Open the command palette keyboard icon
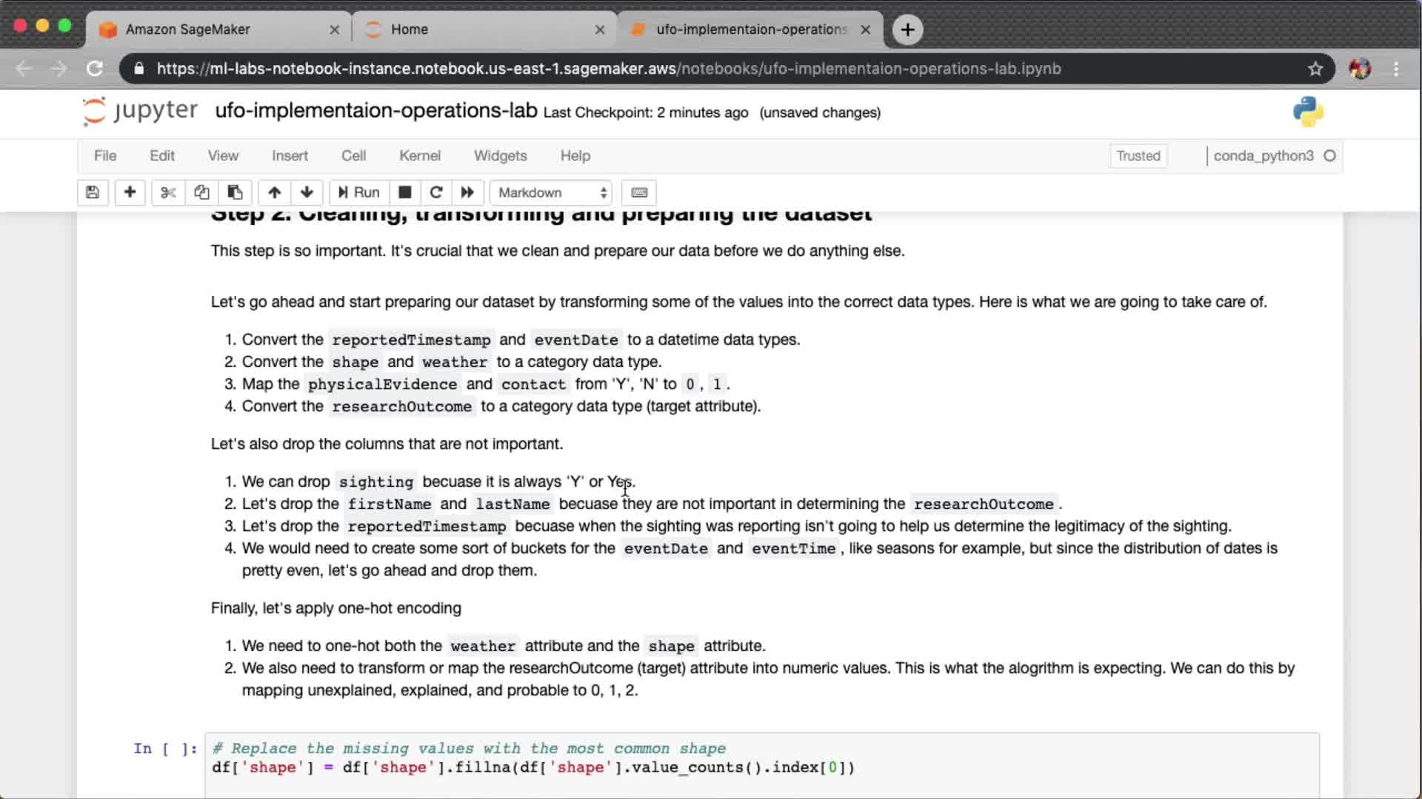The width and height of the screenshot is (1422, 799). pyautogui.click(x=639, y=192)
